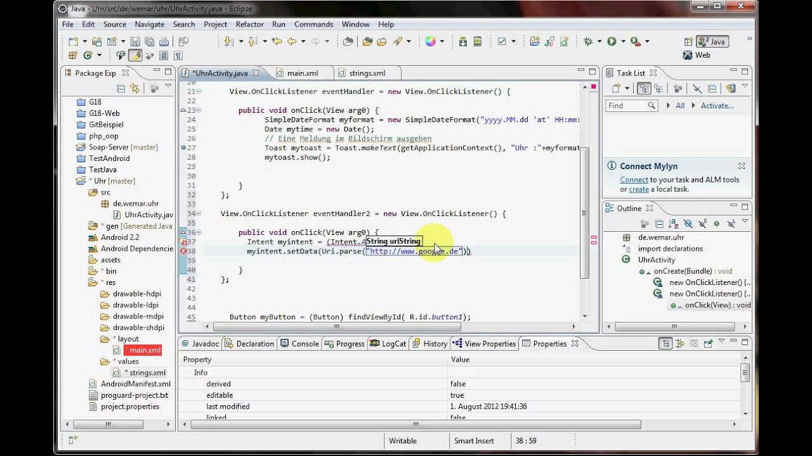The width and height of the screenshot is (812, 456).
Task: Click the create local task link
Action: 639,189
